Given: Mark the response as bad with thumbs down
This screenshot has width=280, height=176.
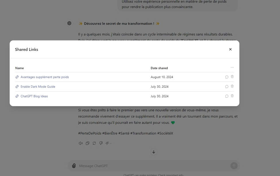Looking at the screenshot, I should point(101,143).
